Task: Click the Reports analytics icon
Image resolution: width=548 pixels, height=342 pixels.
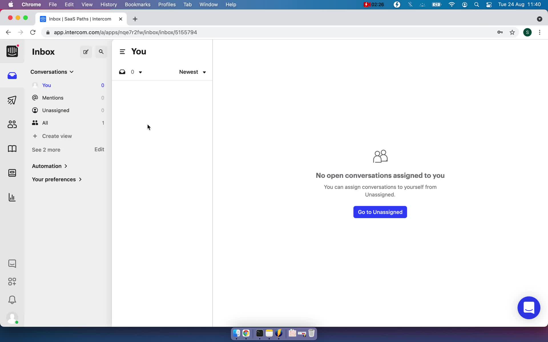Action: (12, 197)
